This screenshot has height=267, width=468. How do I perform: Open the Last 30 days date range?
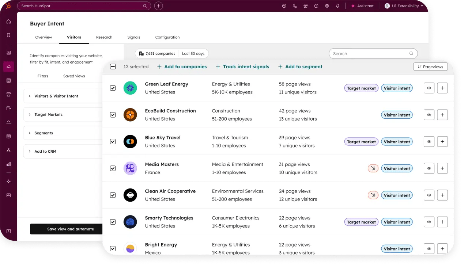pyautogui.click(x=193, y=54)
